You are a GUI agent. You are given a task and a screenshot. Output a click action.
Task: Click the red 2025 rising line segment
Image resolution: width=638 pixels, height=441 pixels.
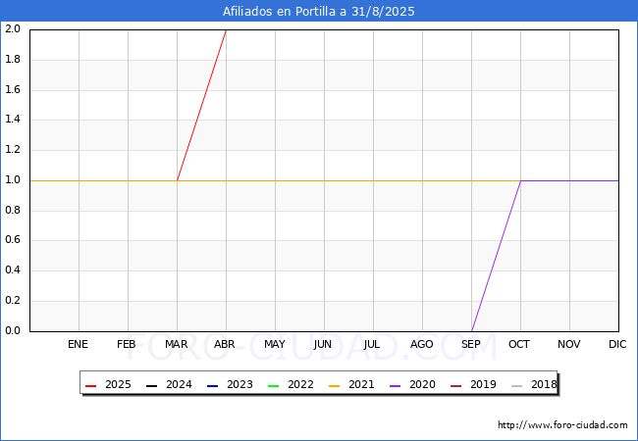point(202,105)
